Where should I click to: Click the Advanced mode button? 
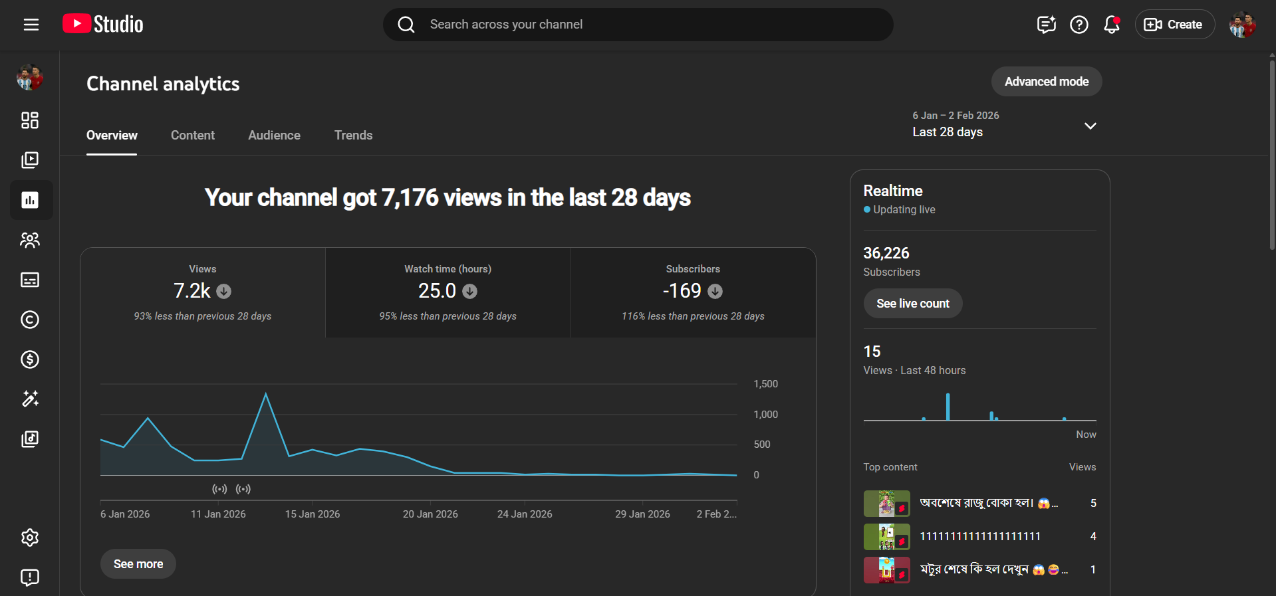(1046, 82)
